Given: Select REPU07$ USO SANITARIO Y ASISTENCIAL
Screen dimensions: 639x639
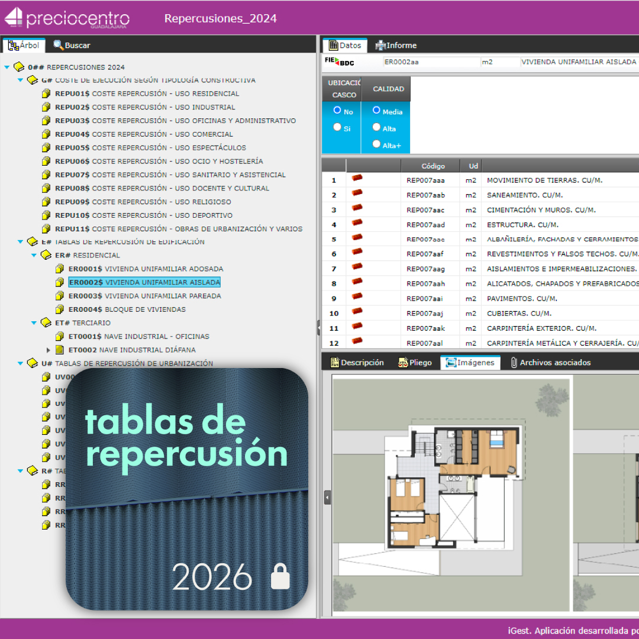Looking at the screenshot, I should pos(170,175).
